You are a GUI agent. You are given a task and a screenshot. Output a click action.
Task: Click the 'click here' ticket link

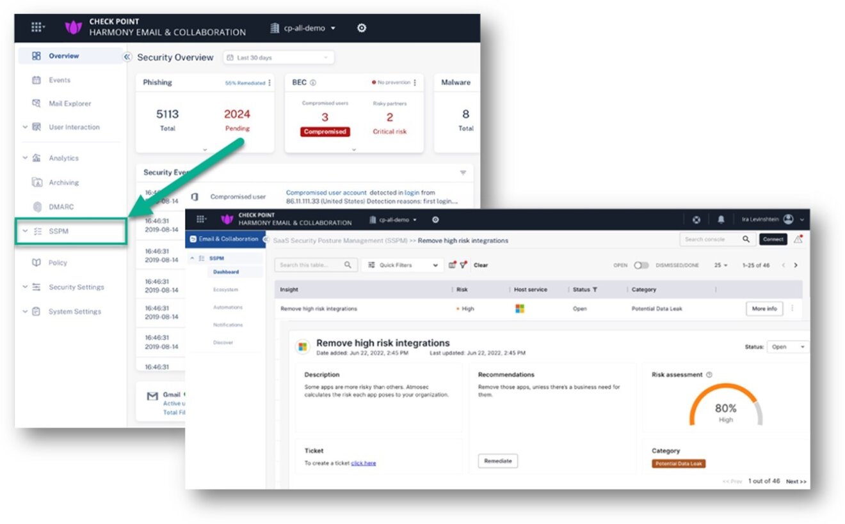364,463
